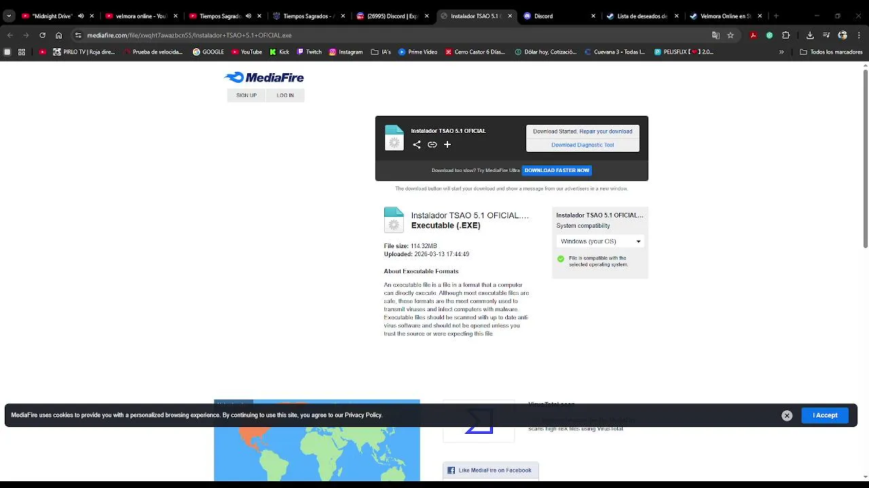This screenshot has height=488, width=869.
Task: Open the Chrome profile avatar
Action: [x=843, y=35]
